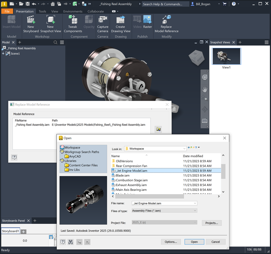Click the Capture Camera icon

pyautogui.click(x=103, y=19)
